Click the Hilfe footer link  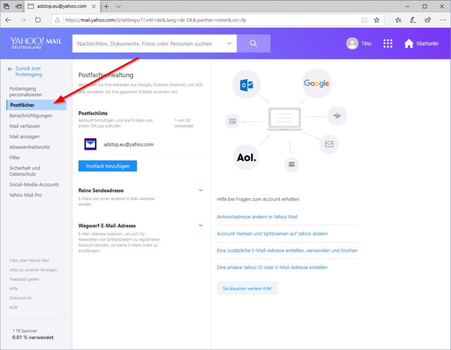click(x=14, y=288)
